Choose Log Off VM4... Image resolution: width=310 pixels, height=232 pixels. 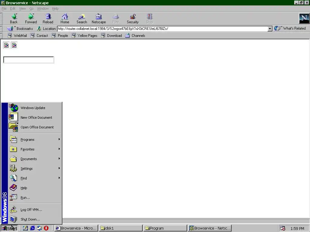pos(35,210)
